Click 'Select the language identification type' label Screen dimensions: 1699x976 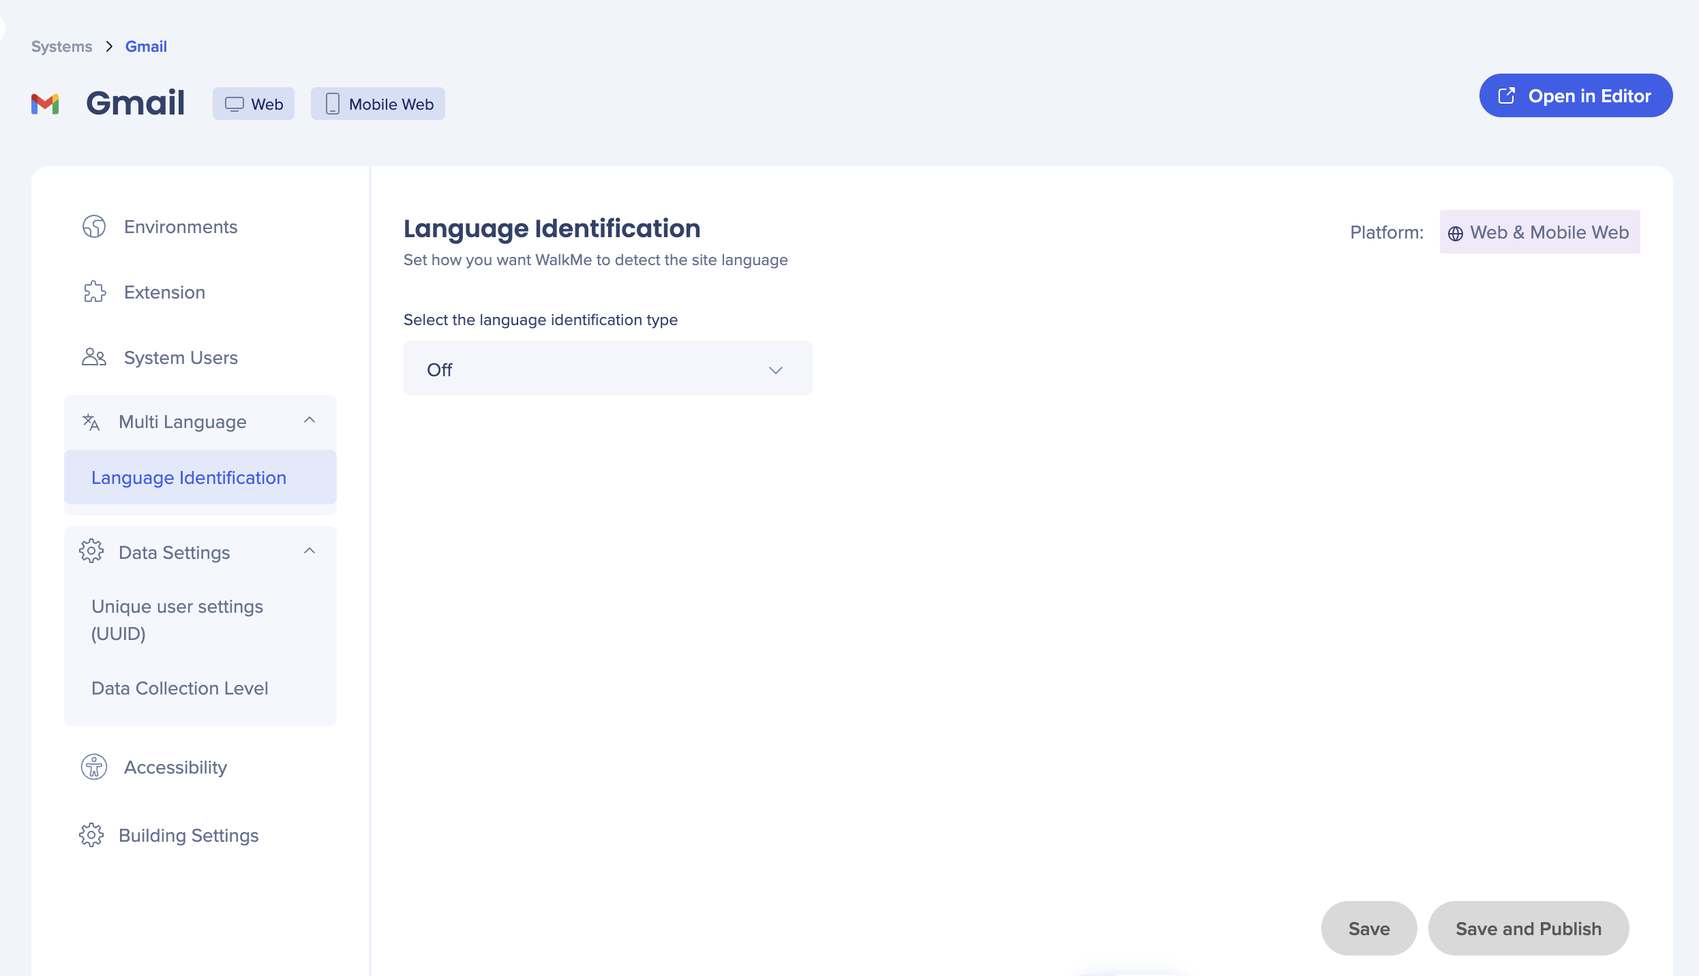[x=541, y=320]
